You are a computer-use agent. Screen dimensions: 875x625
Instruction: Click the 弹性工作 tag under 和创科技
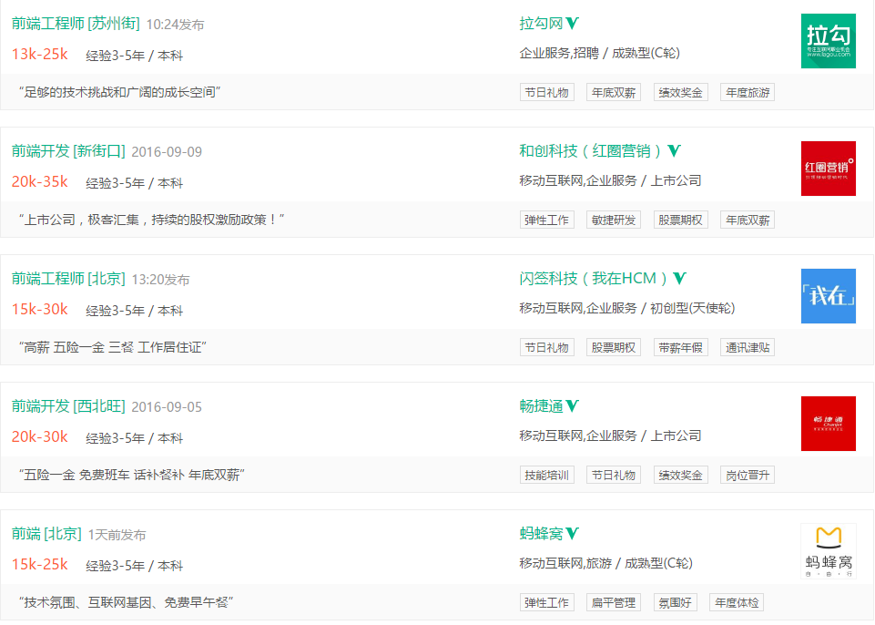click(x=547, y=220)
